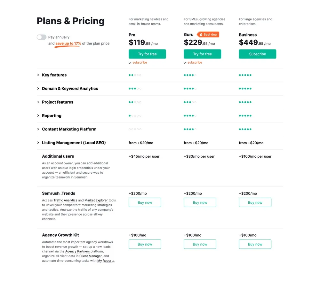
Task: Open the Traffic Analytics link
Action: tap(65, 200)
